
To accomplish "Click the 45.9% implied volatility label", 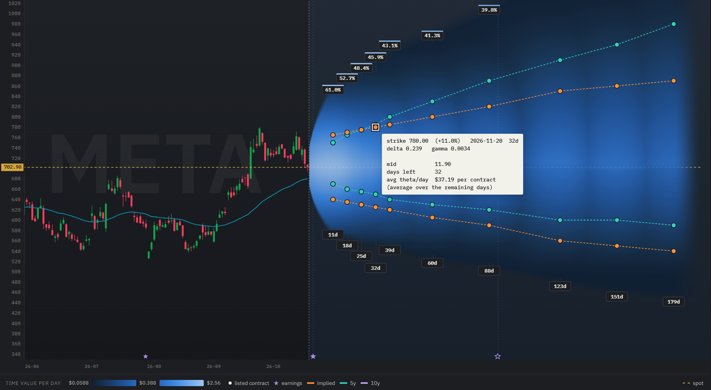I will pos(375,57).
